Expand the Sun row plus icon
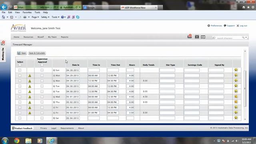256x144 pixels. click(54, 70)
